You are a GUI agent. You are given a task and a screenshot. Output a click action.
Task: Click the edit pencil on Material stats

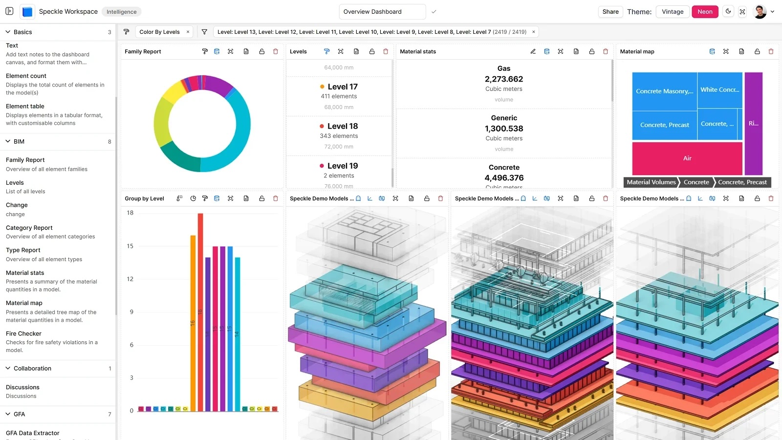533,51
